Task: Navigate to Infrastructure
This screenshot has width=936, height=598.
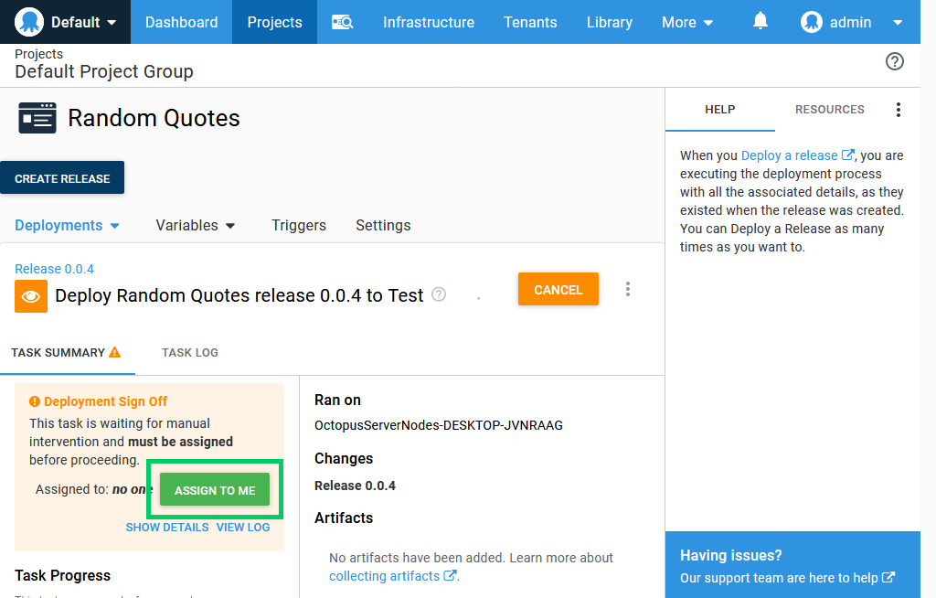Action: pyautogui.click(x=429, y=22)
